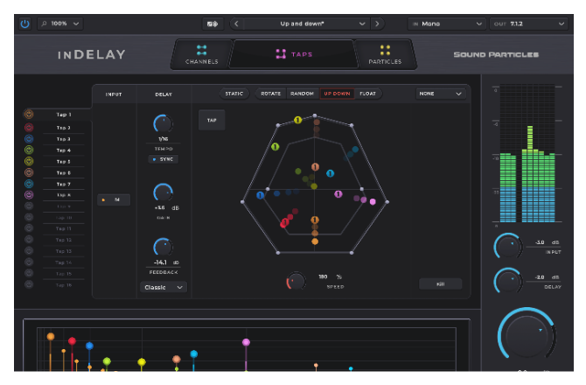
Task: Toggle the plugin power button
Action: point(24,24)
